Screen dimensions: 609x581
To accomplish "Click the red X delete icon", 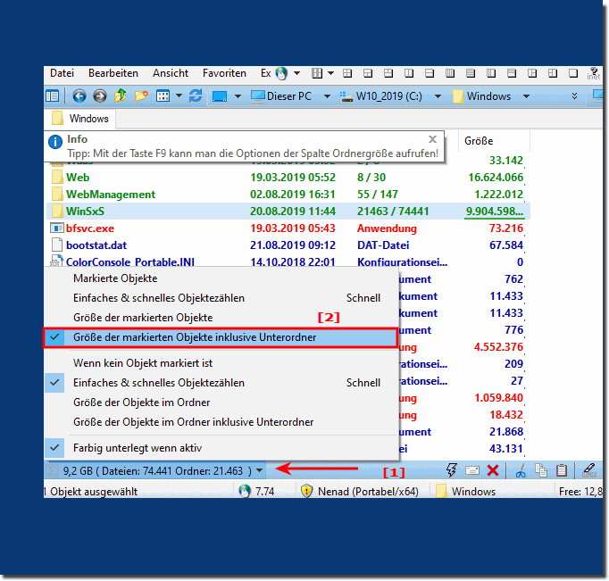I will click(x=493, y=470).
